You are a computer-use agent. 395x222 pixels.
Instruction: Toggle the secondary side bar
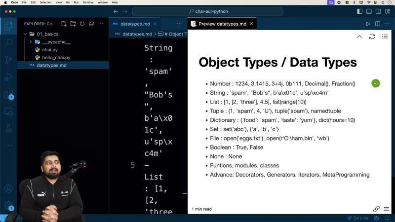point(379,11)
